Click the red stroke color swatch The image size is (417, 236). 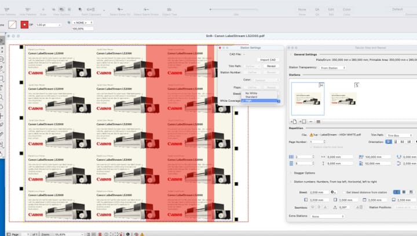point(24,25)
